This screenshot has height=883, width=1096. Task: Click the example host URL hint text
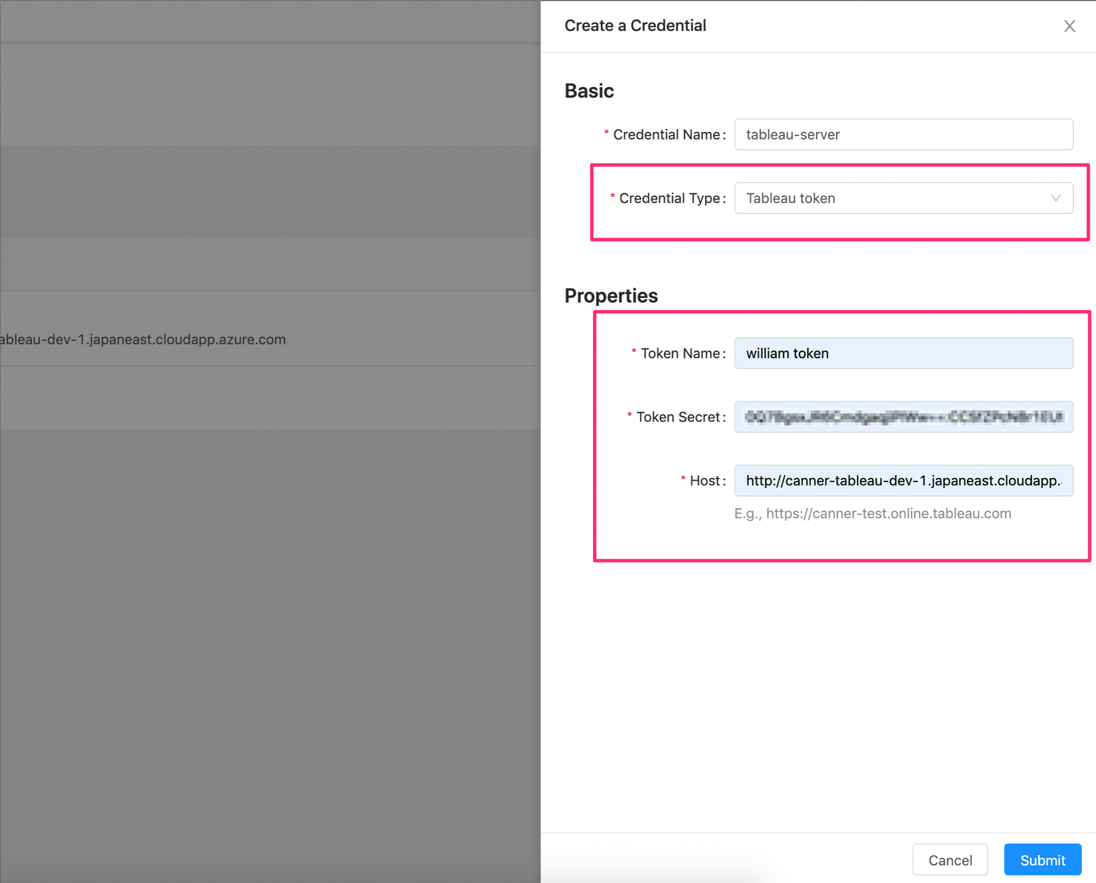[872, 514]
